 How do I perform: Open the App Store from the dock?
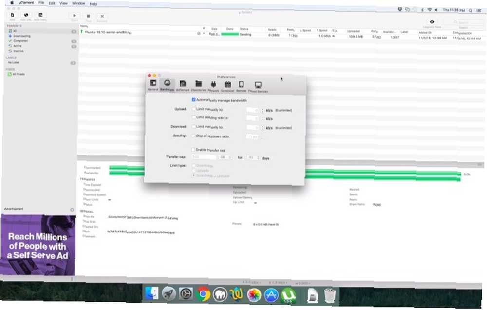tap(271, 295)
